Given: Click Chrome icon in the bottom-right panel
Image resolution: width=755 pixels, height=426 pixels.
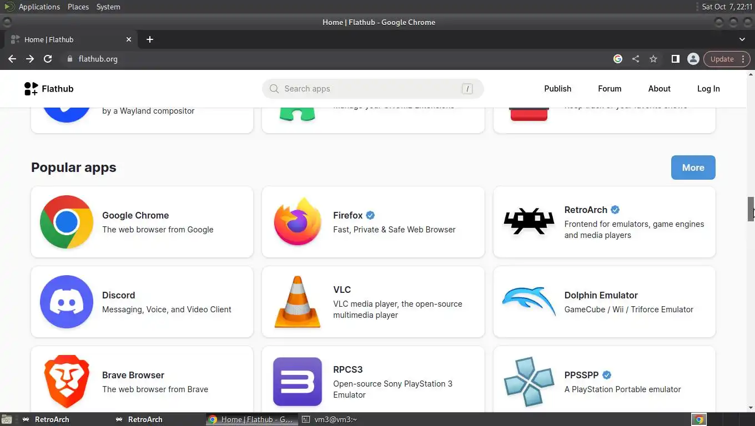Looking at the screenshot, I should click(x=699, y=419).
